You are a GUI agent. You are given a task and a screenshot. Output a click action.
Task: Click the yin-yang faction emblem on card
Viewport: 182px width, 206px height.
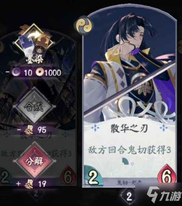coord(84,25)
